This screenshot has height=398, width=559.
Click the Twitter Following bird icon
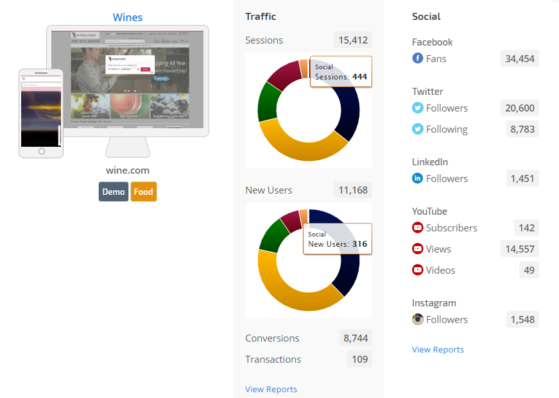click(418, 129)
